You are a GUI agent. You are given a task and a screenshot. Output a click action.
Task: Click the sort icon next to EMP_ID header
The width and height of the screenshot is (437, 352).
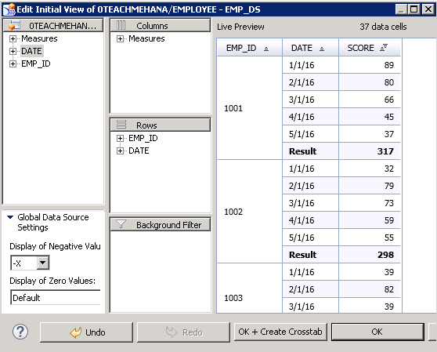266,49
